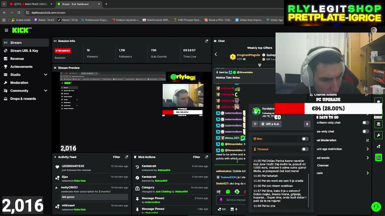Pop out the Channel Actions panel
The height and width of the screenshot is (216, 385).
[x=366, y=95]
